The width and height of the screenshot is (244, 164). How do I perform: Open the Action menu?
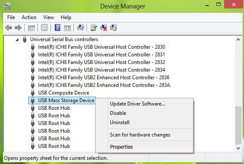tap(29, 17)
